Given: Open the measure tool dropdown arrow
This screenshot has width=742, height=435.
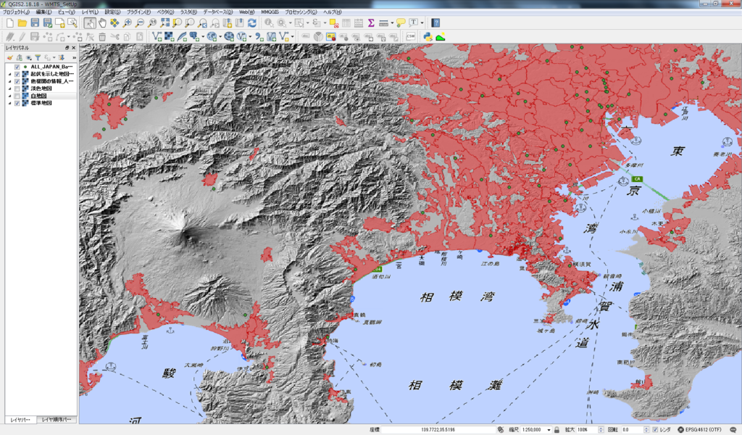Looking at the screenshot, I should [x=392, y=22].
